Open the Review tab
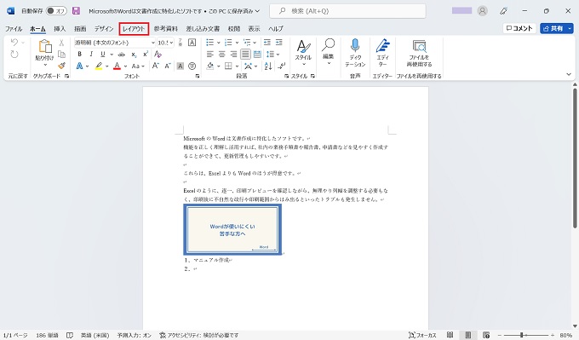 (234, 28)
